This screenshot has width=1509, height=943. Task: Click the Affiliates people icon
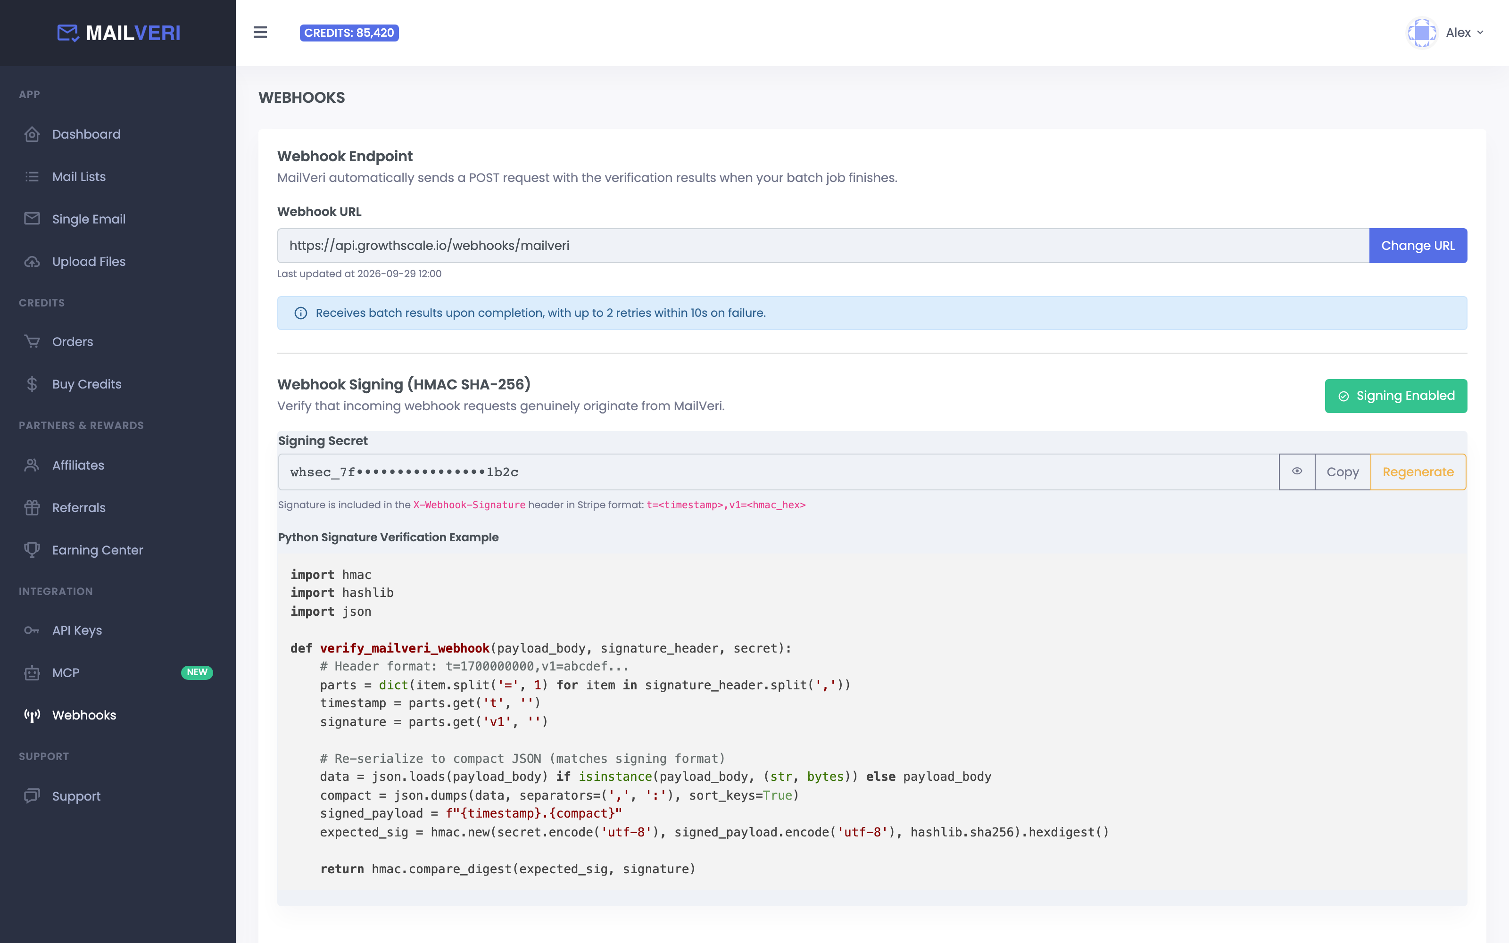click(32, 465)
